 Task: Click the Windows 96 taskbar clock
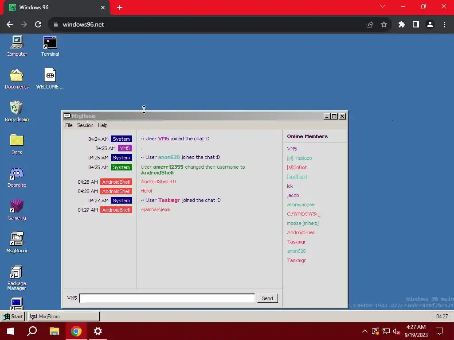pos(442,316)
